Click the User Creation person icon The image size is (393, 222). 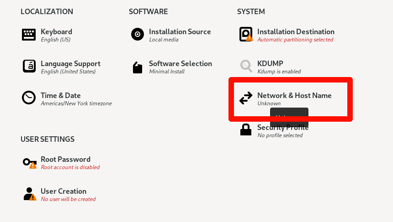pyautogui.click(x=30, y=194)
